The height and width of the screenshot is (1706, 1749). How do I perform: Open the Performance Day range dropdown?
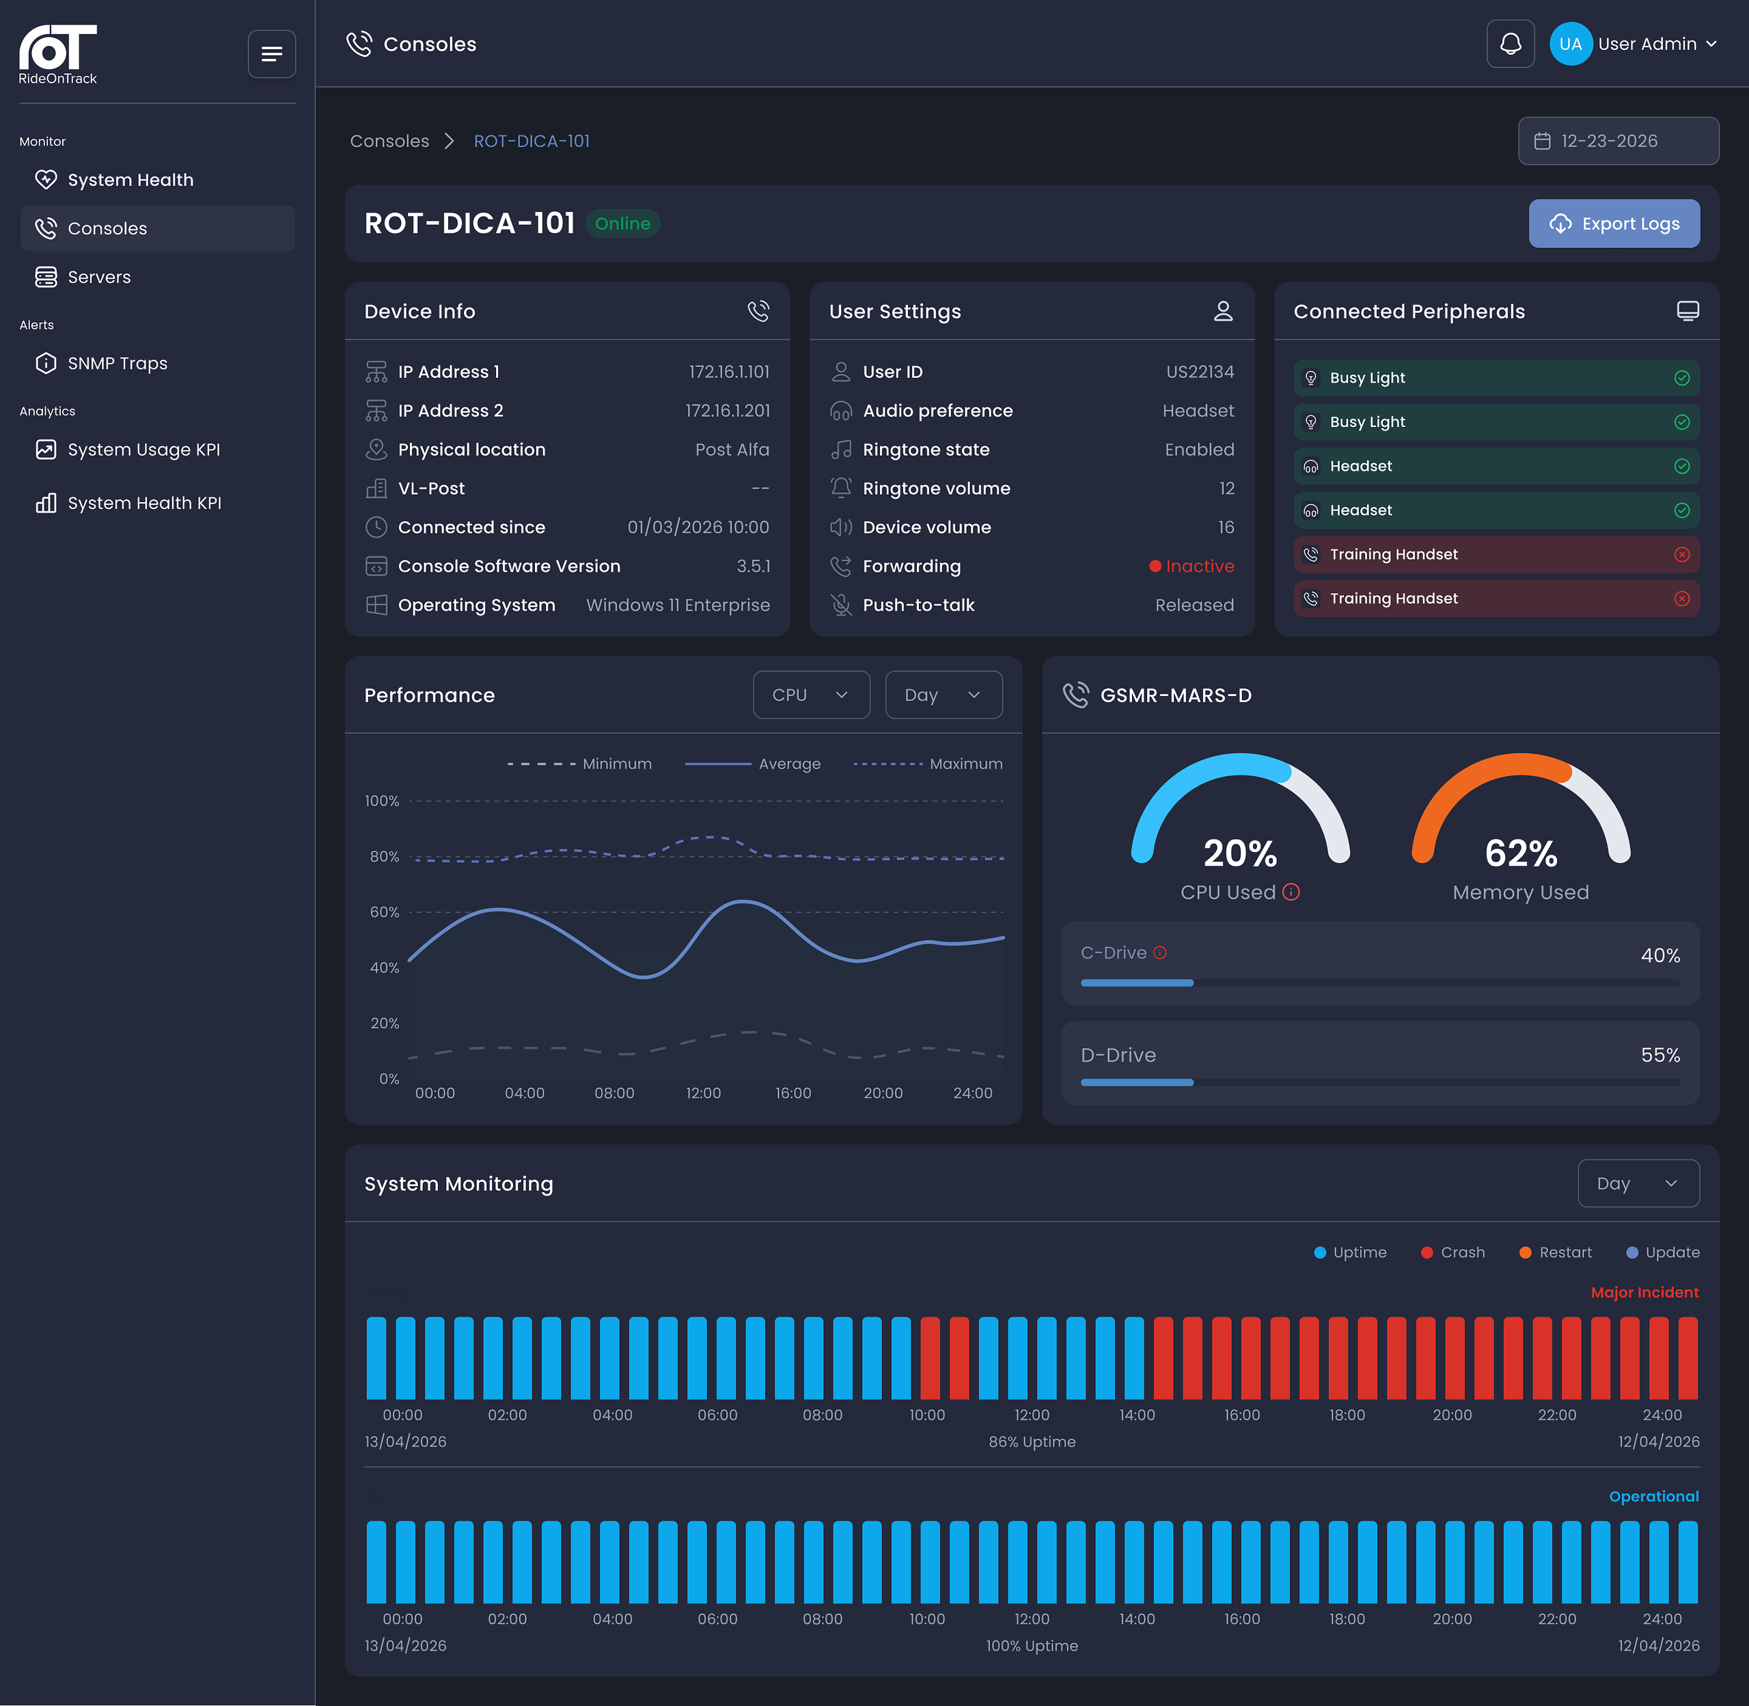point(944,694)
